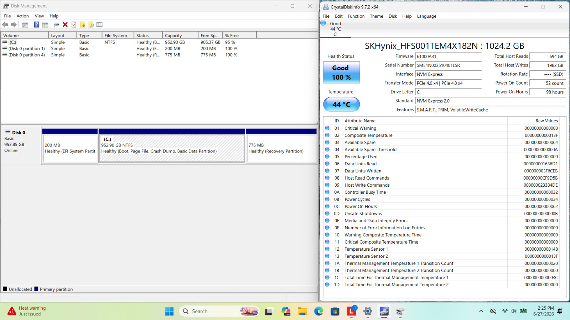Click the CrystalDiskInfo taskbar icon

point(384,311)
